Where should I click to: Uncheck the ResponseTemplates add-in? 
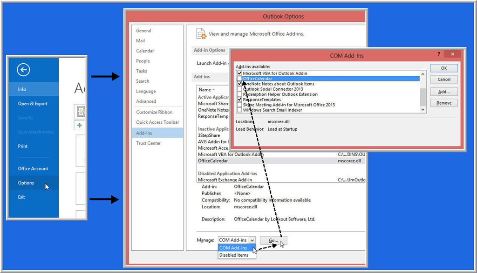239,100
